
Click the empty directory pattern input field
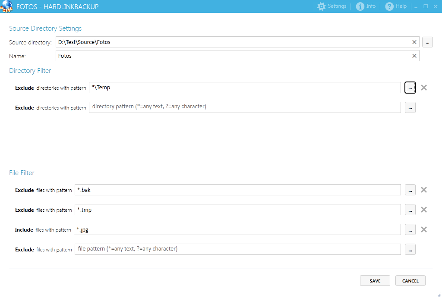coord(245,107)
